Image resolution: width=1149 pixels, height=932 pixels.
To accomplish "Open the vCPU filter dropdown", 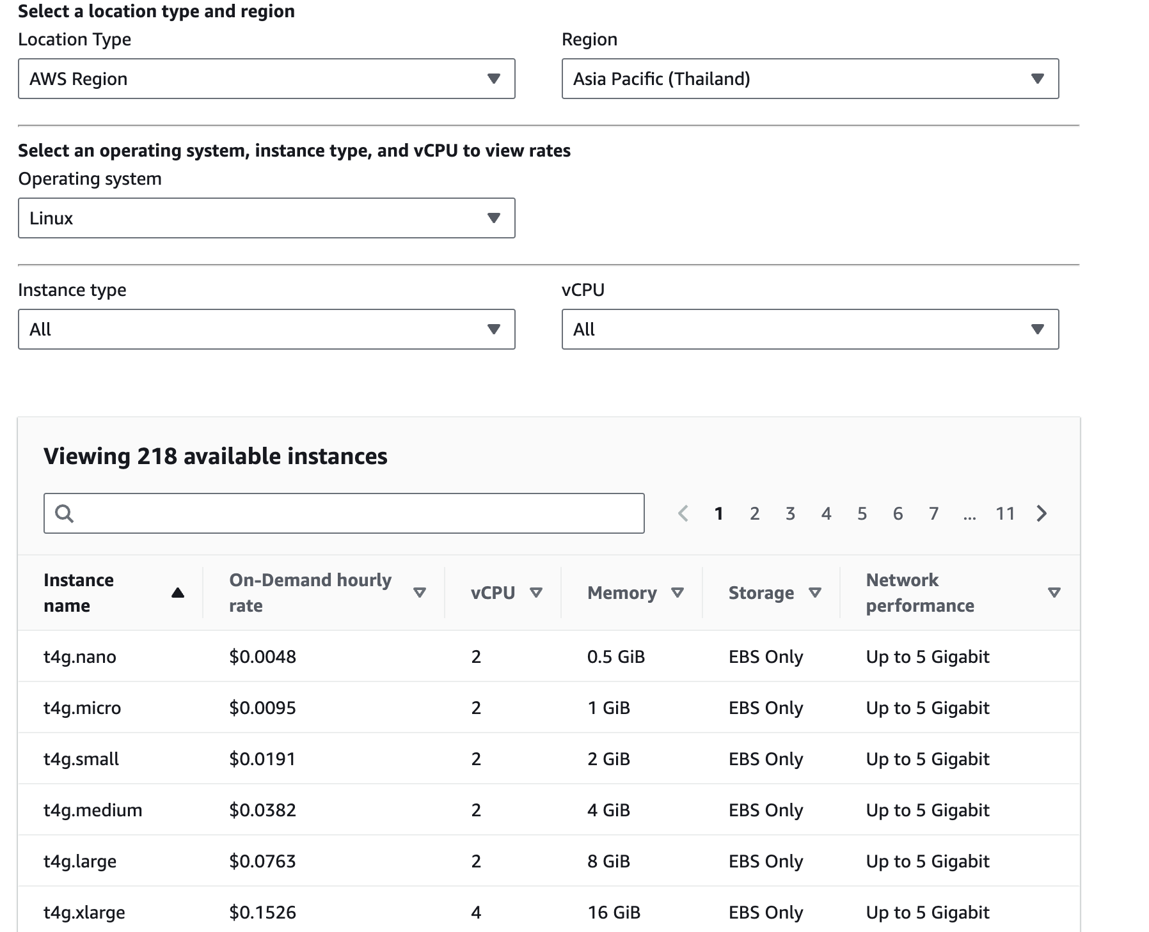I will coord(810,329).
